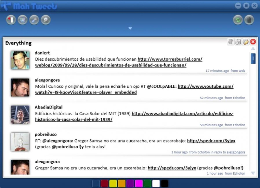Maximize the MahTweets window
Screen dimensions: 260x188
coord(246,6)
